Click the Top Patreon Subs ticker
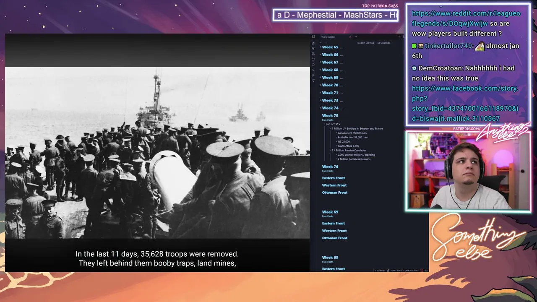Viewport: 537px width, 302px height. point(336,15)
